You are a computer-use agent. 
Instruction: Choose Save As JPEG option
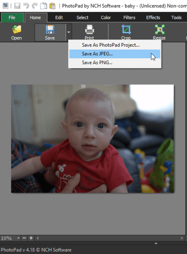(115, 54)
